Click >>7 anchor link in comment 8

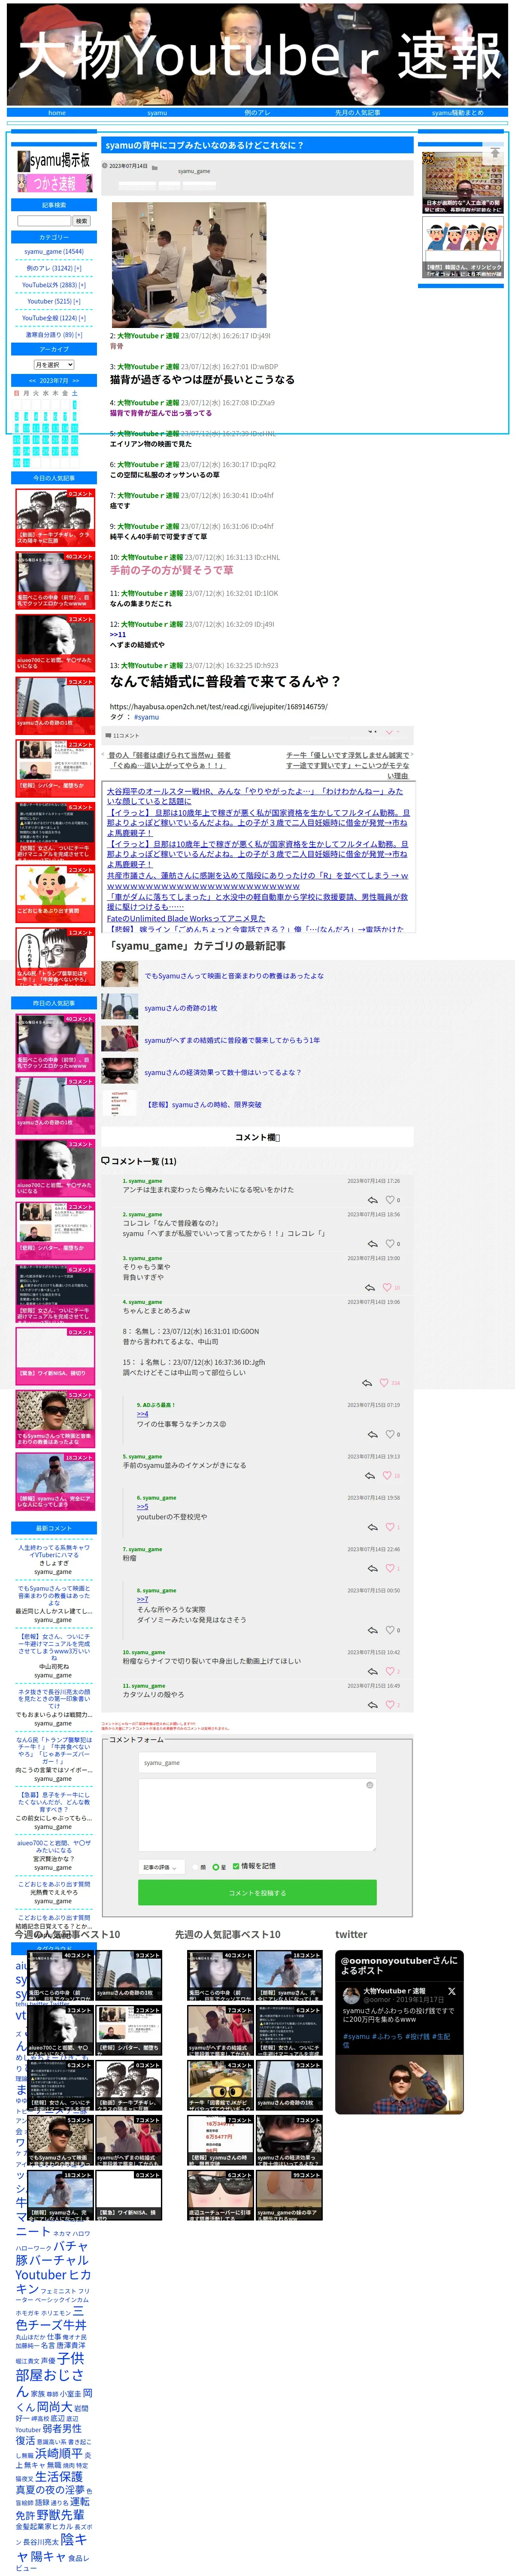[142, 1599]
